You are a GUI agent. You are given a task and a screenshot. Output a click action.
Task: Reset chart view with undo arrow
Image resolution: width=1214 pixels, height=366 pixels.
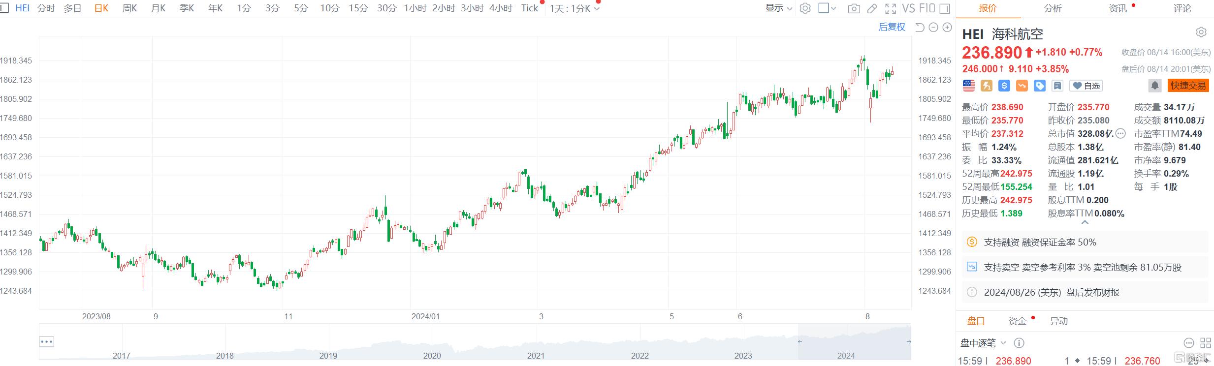point(919,28)
